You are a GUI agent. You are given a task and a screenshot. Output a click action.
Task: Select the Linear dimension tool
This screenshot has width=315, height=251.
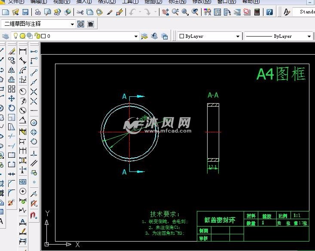click(23, 52)
